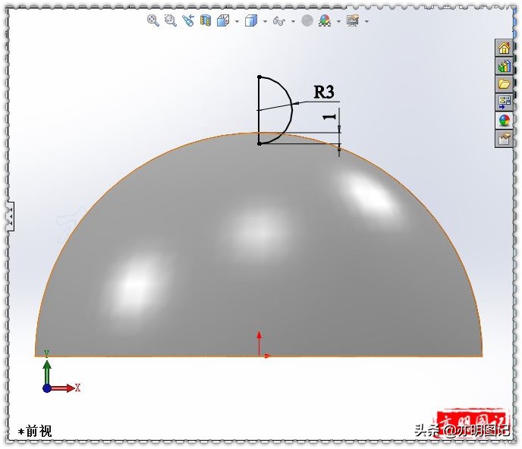
Task: Click the bottom endpoint of sketch line
Action: tap(259, 144)
